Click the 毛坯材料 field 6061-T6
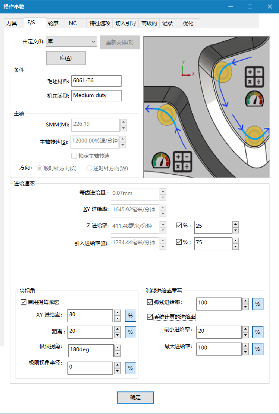The image size is (279, 414). click(96, 81)
